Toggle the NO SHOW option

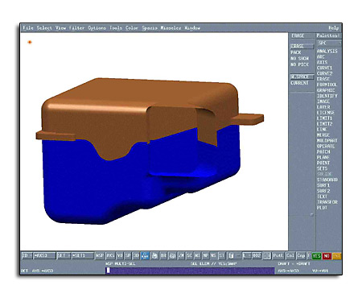[x=299, y=58]
